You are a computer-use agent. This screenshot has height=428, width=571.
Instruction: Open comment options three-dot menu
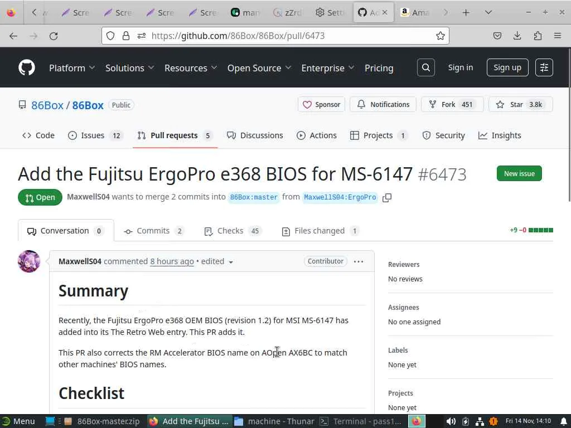(x=359, y=261)
